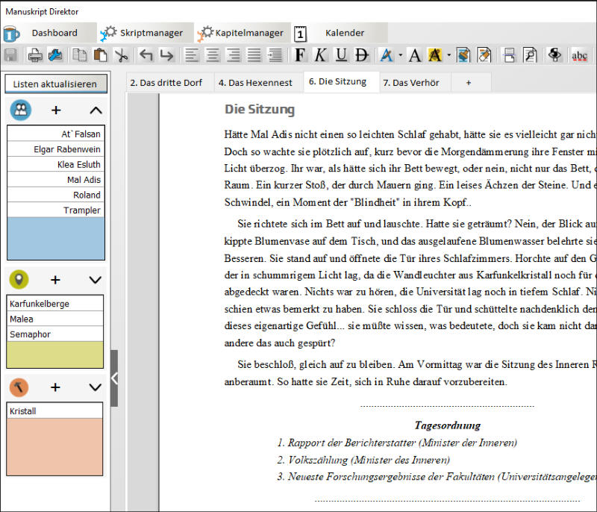The width and height of the screenshot is (597, 512).
Task: Toggle bold formatting
Action: click(x=300, y=54)
